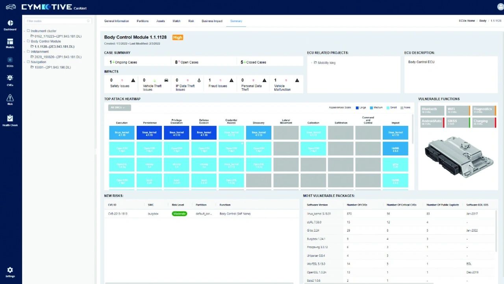Select the ECUs chip icon
Viewport: 504px width, 284px height.
(10, 60)
